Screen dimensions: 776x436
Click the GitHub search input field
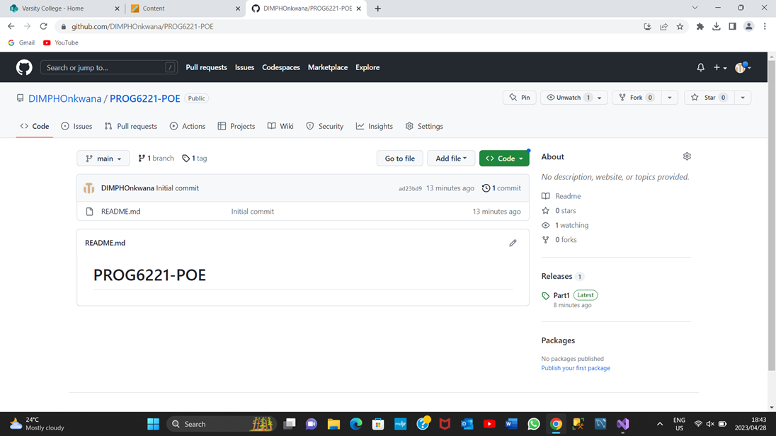[x=106, y=67]
